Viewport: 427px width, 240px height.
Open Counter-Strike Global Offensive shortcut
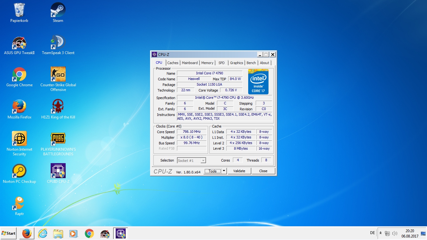pyautogui.click(x=58, y=79)
